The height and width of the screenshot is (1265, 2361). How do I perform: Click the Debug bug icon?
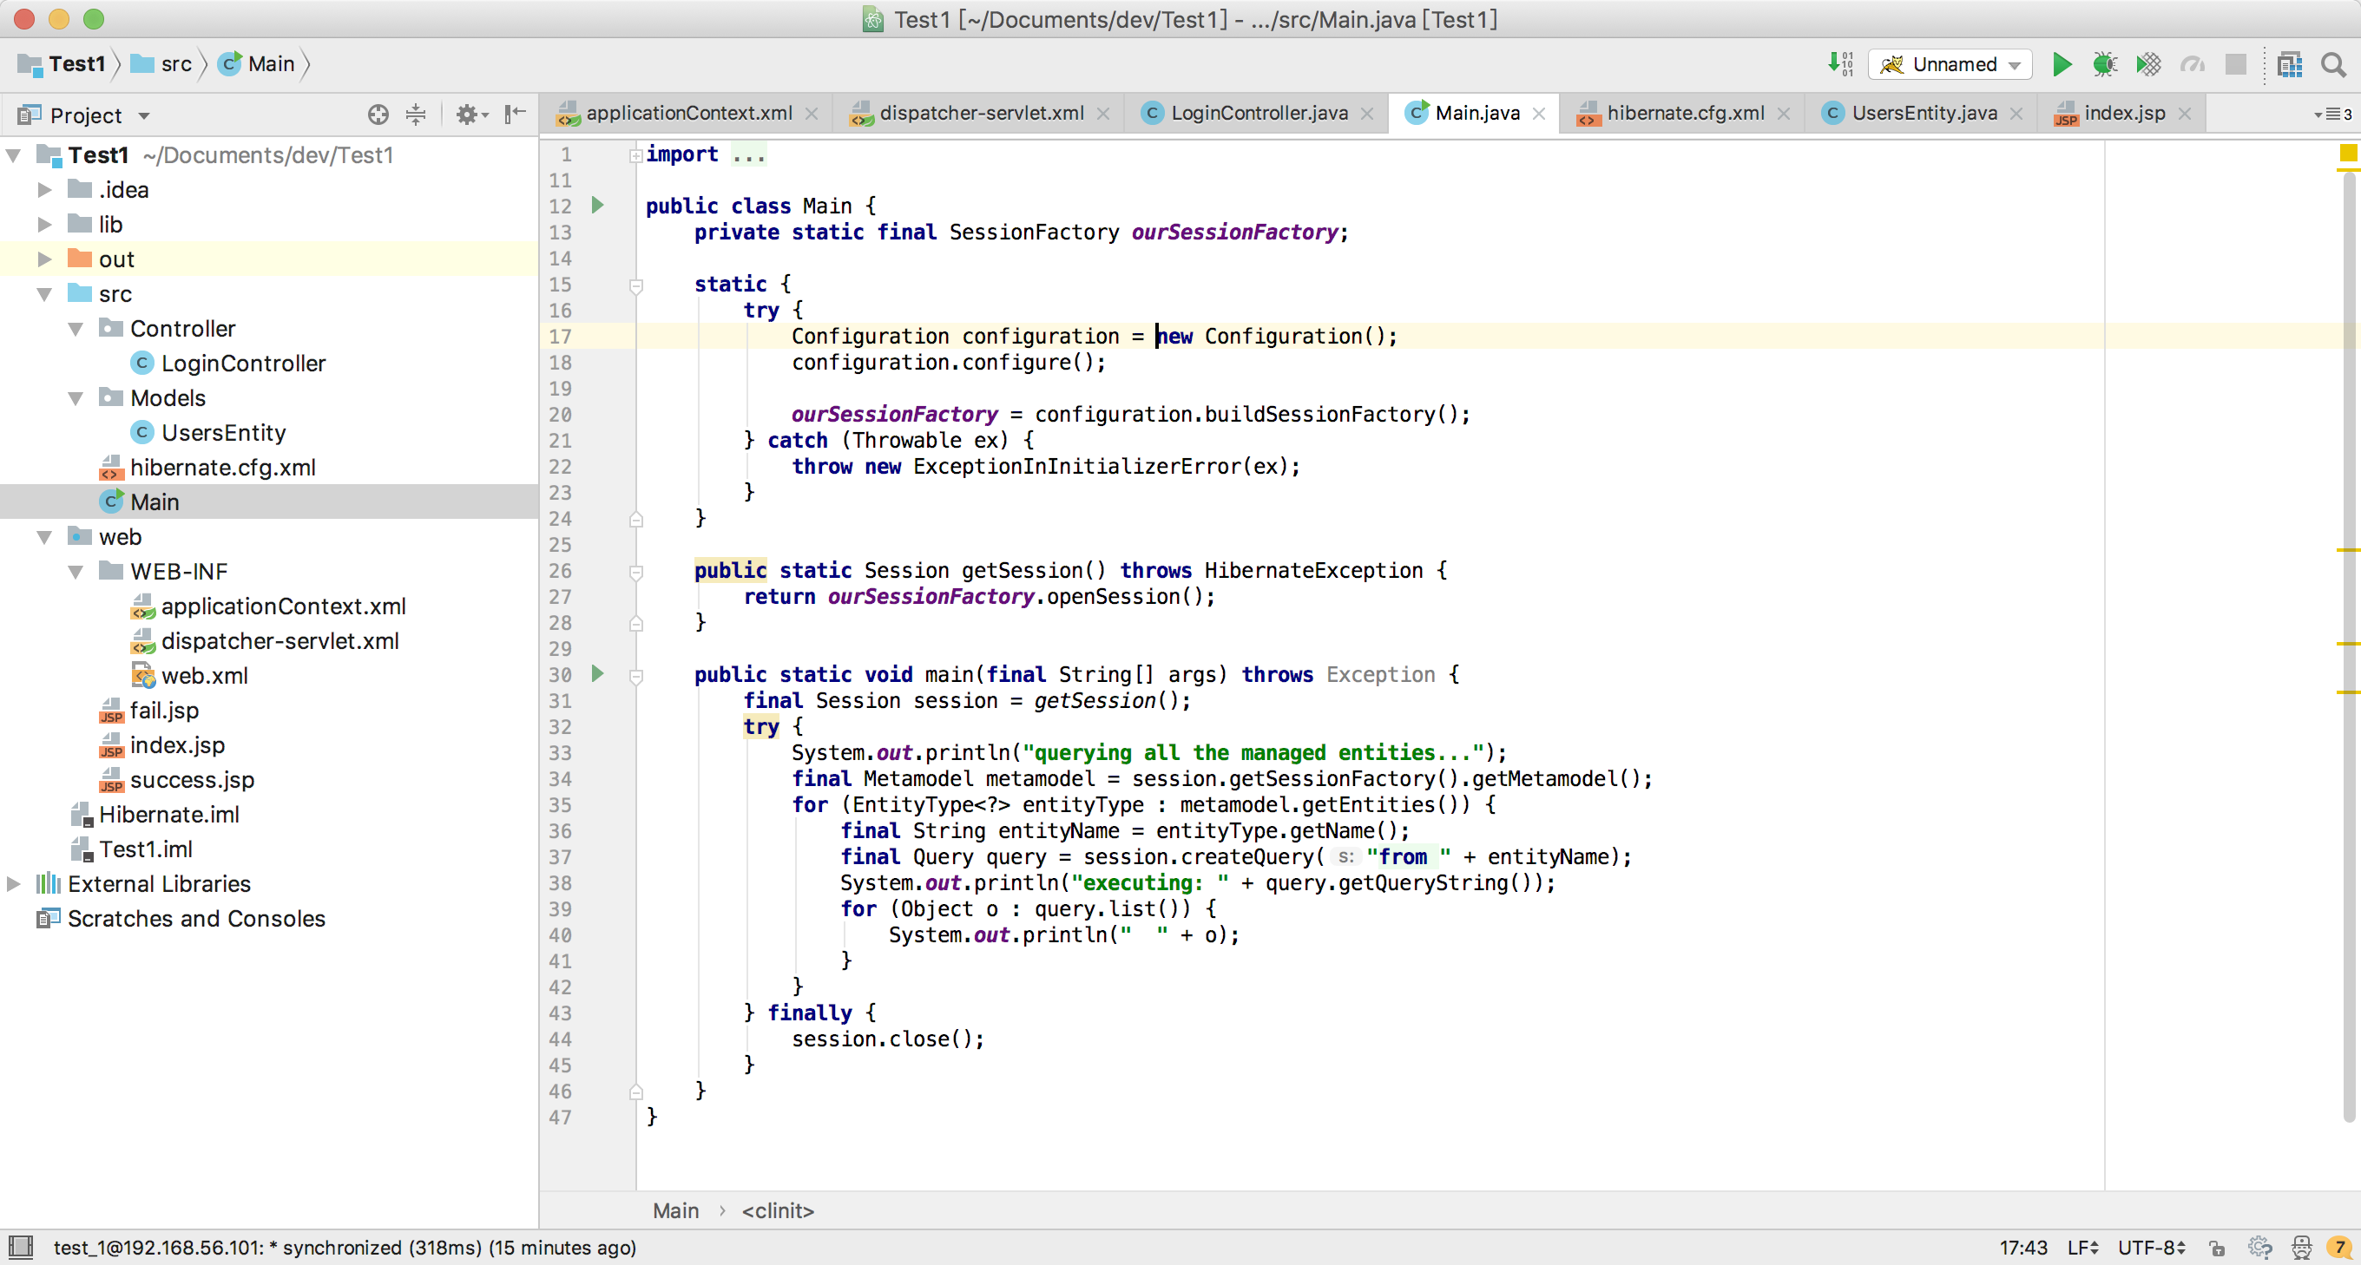click(2104, 64)
